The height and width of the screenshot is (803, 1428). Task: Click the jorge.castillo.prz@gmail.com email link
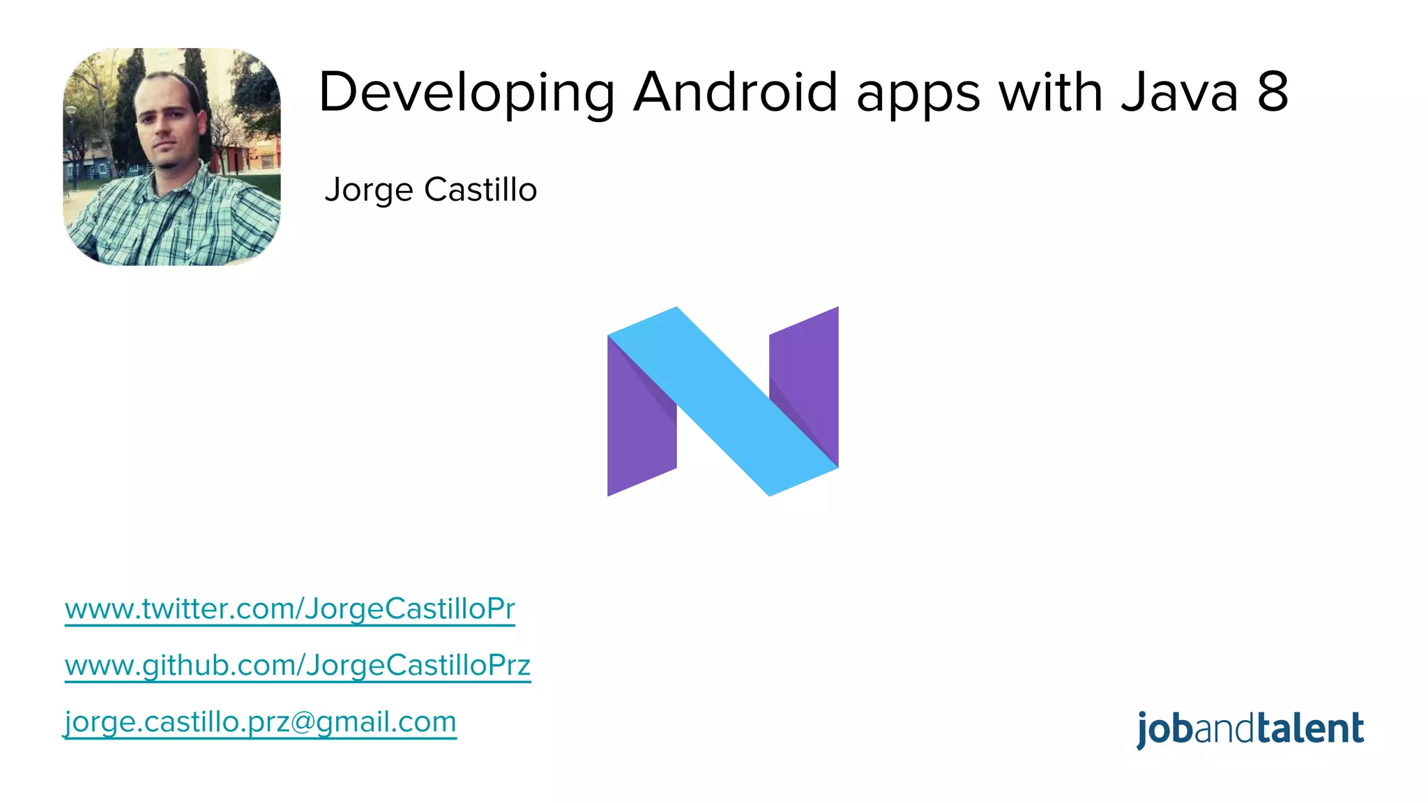260,721
